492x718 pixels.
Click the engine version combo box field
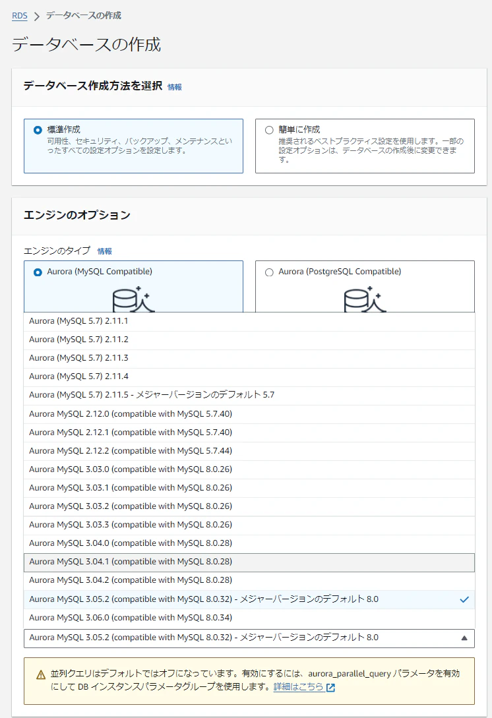[x=249, y=638]
